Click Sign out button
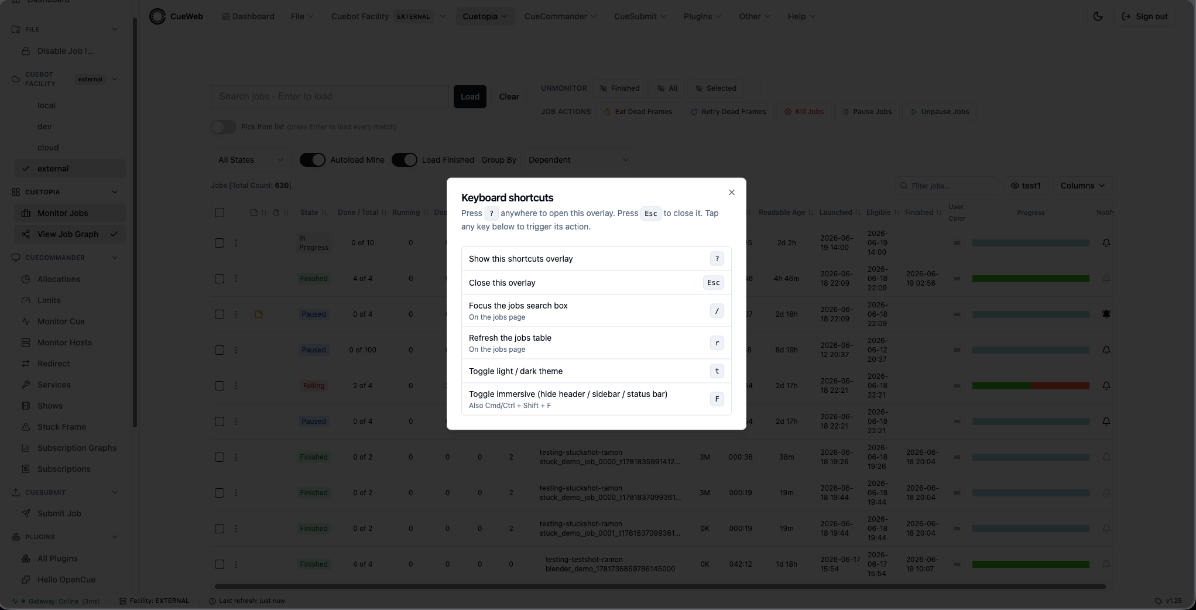This screenshot has width=1196, height=610. [1144, 16]
